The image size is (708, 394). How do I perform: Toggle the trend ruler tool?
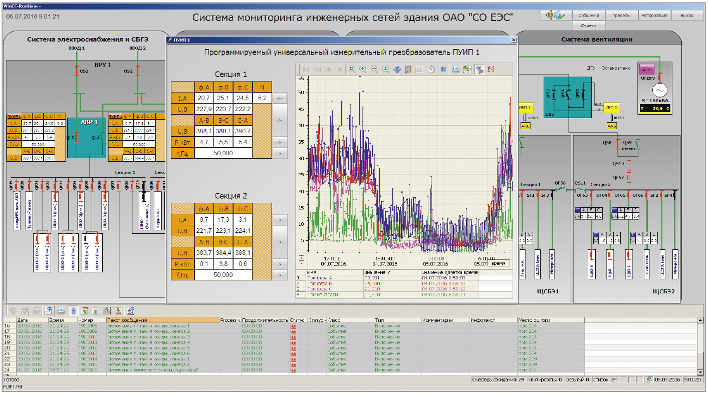[480, 70]
